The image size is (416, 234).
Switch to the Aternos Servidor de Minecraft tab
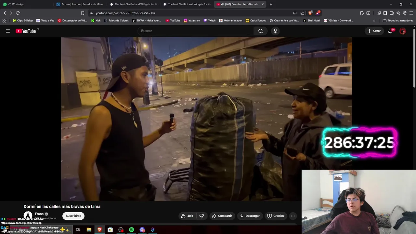pyautogui.click(x=80, y=4)
